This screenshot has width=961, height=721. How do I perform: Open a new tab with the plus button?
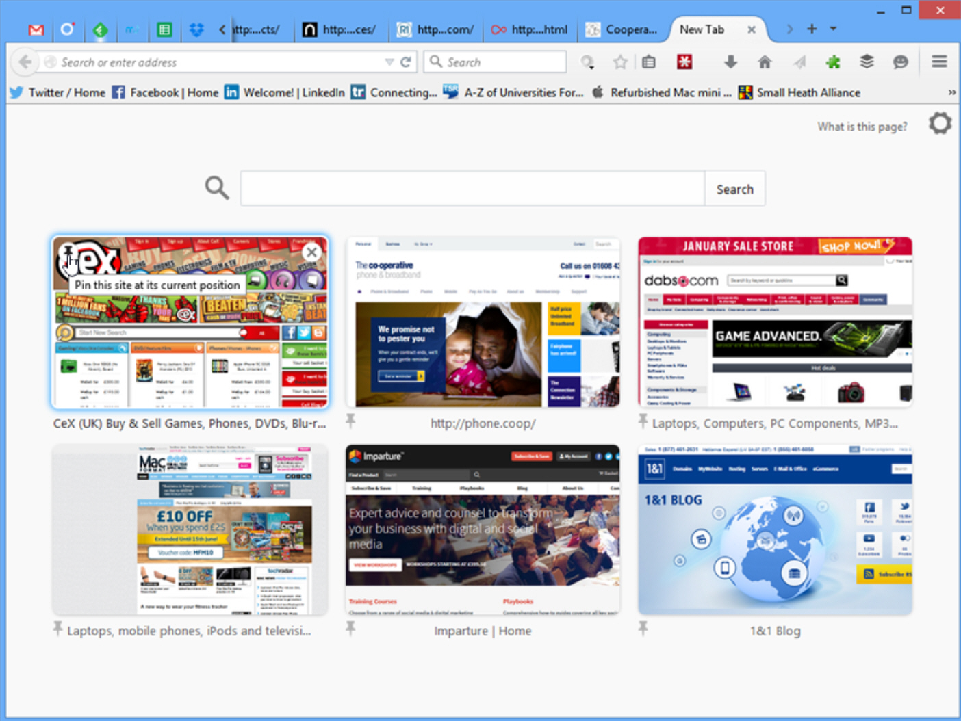pyautogui.click(x=812, y=29)
